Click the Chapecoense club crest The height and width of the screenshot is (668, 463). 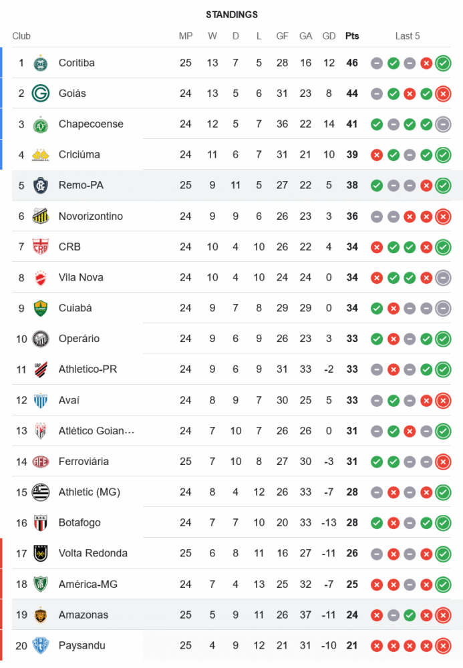point(41,124)
